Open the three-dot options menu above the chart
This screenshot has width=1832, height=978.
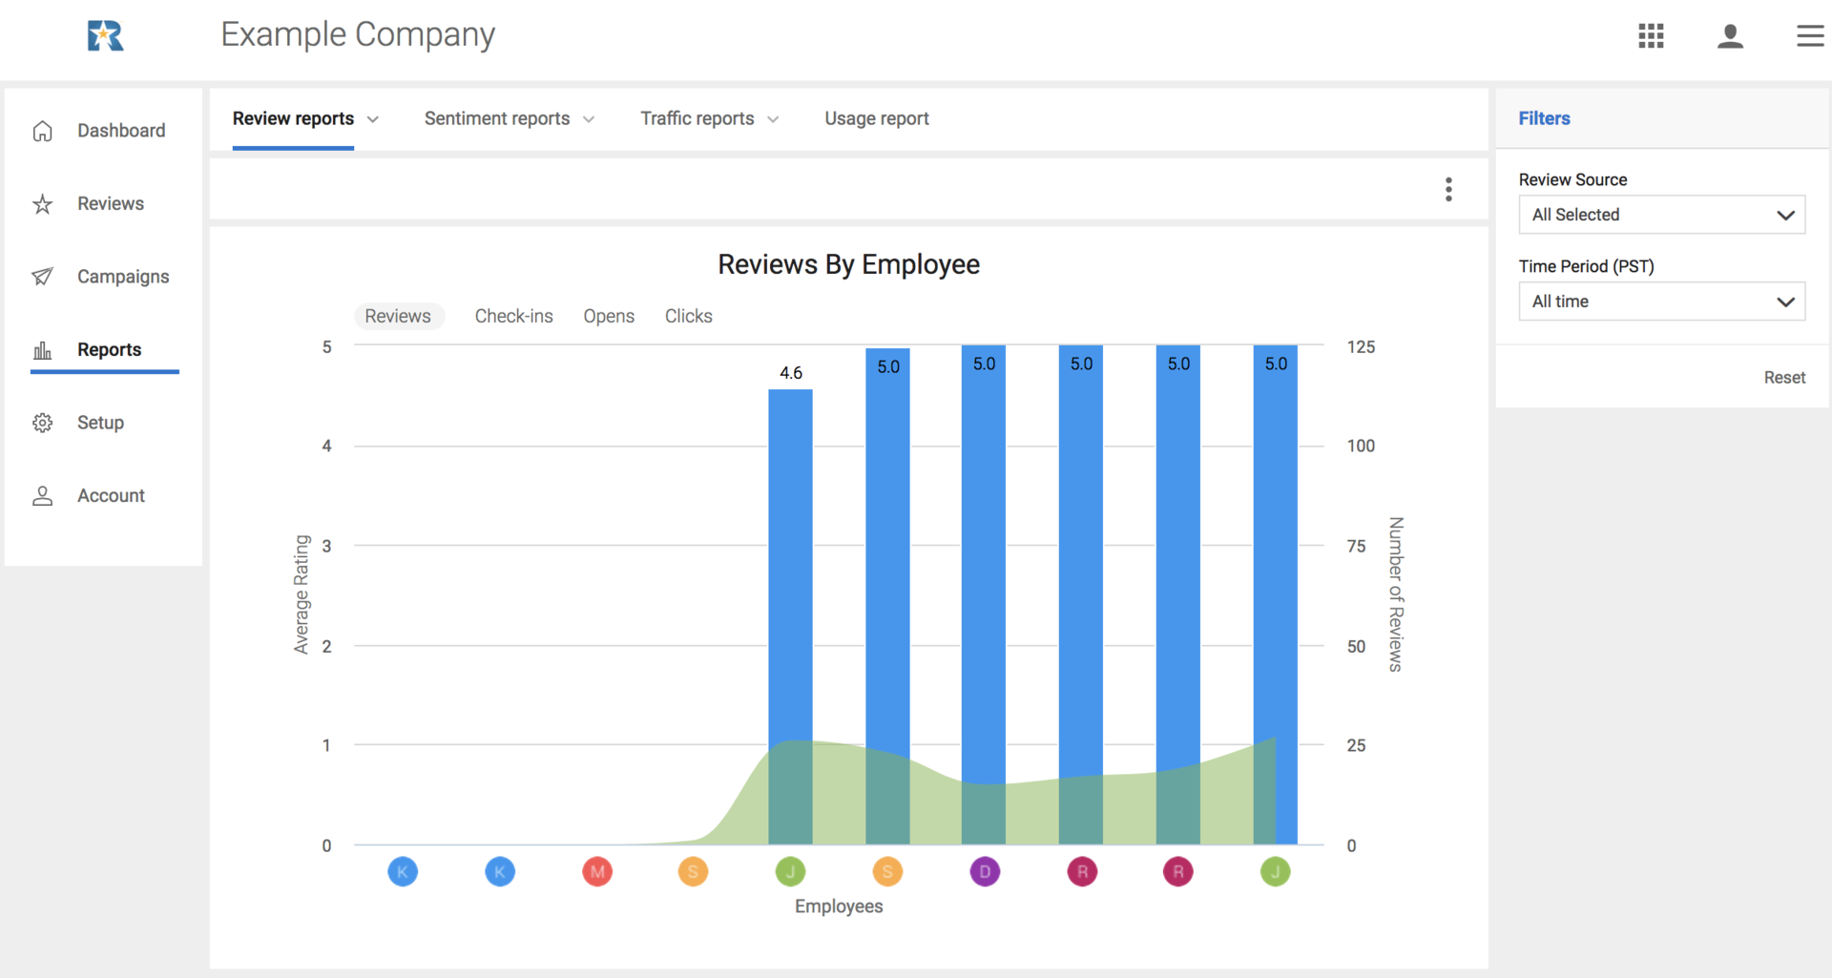click(x=1448, y=189)
